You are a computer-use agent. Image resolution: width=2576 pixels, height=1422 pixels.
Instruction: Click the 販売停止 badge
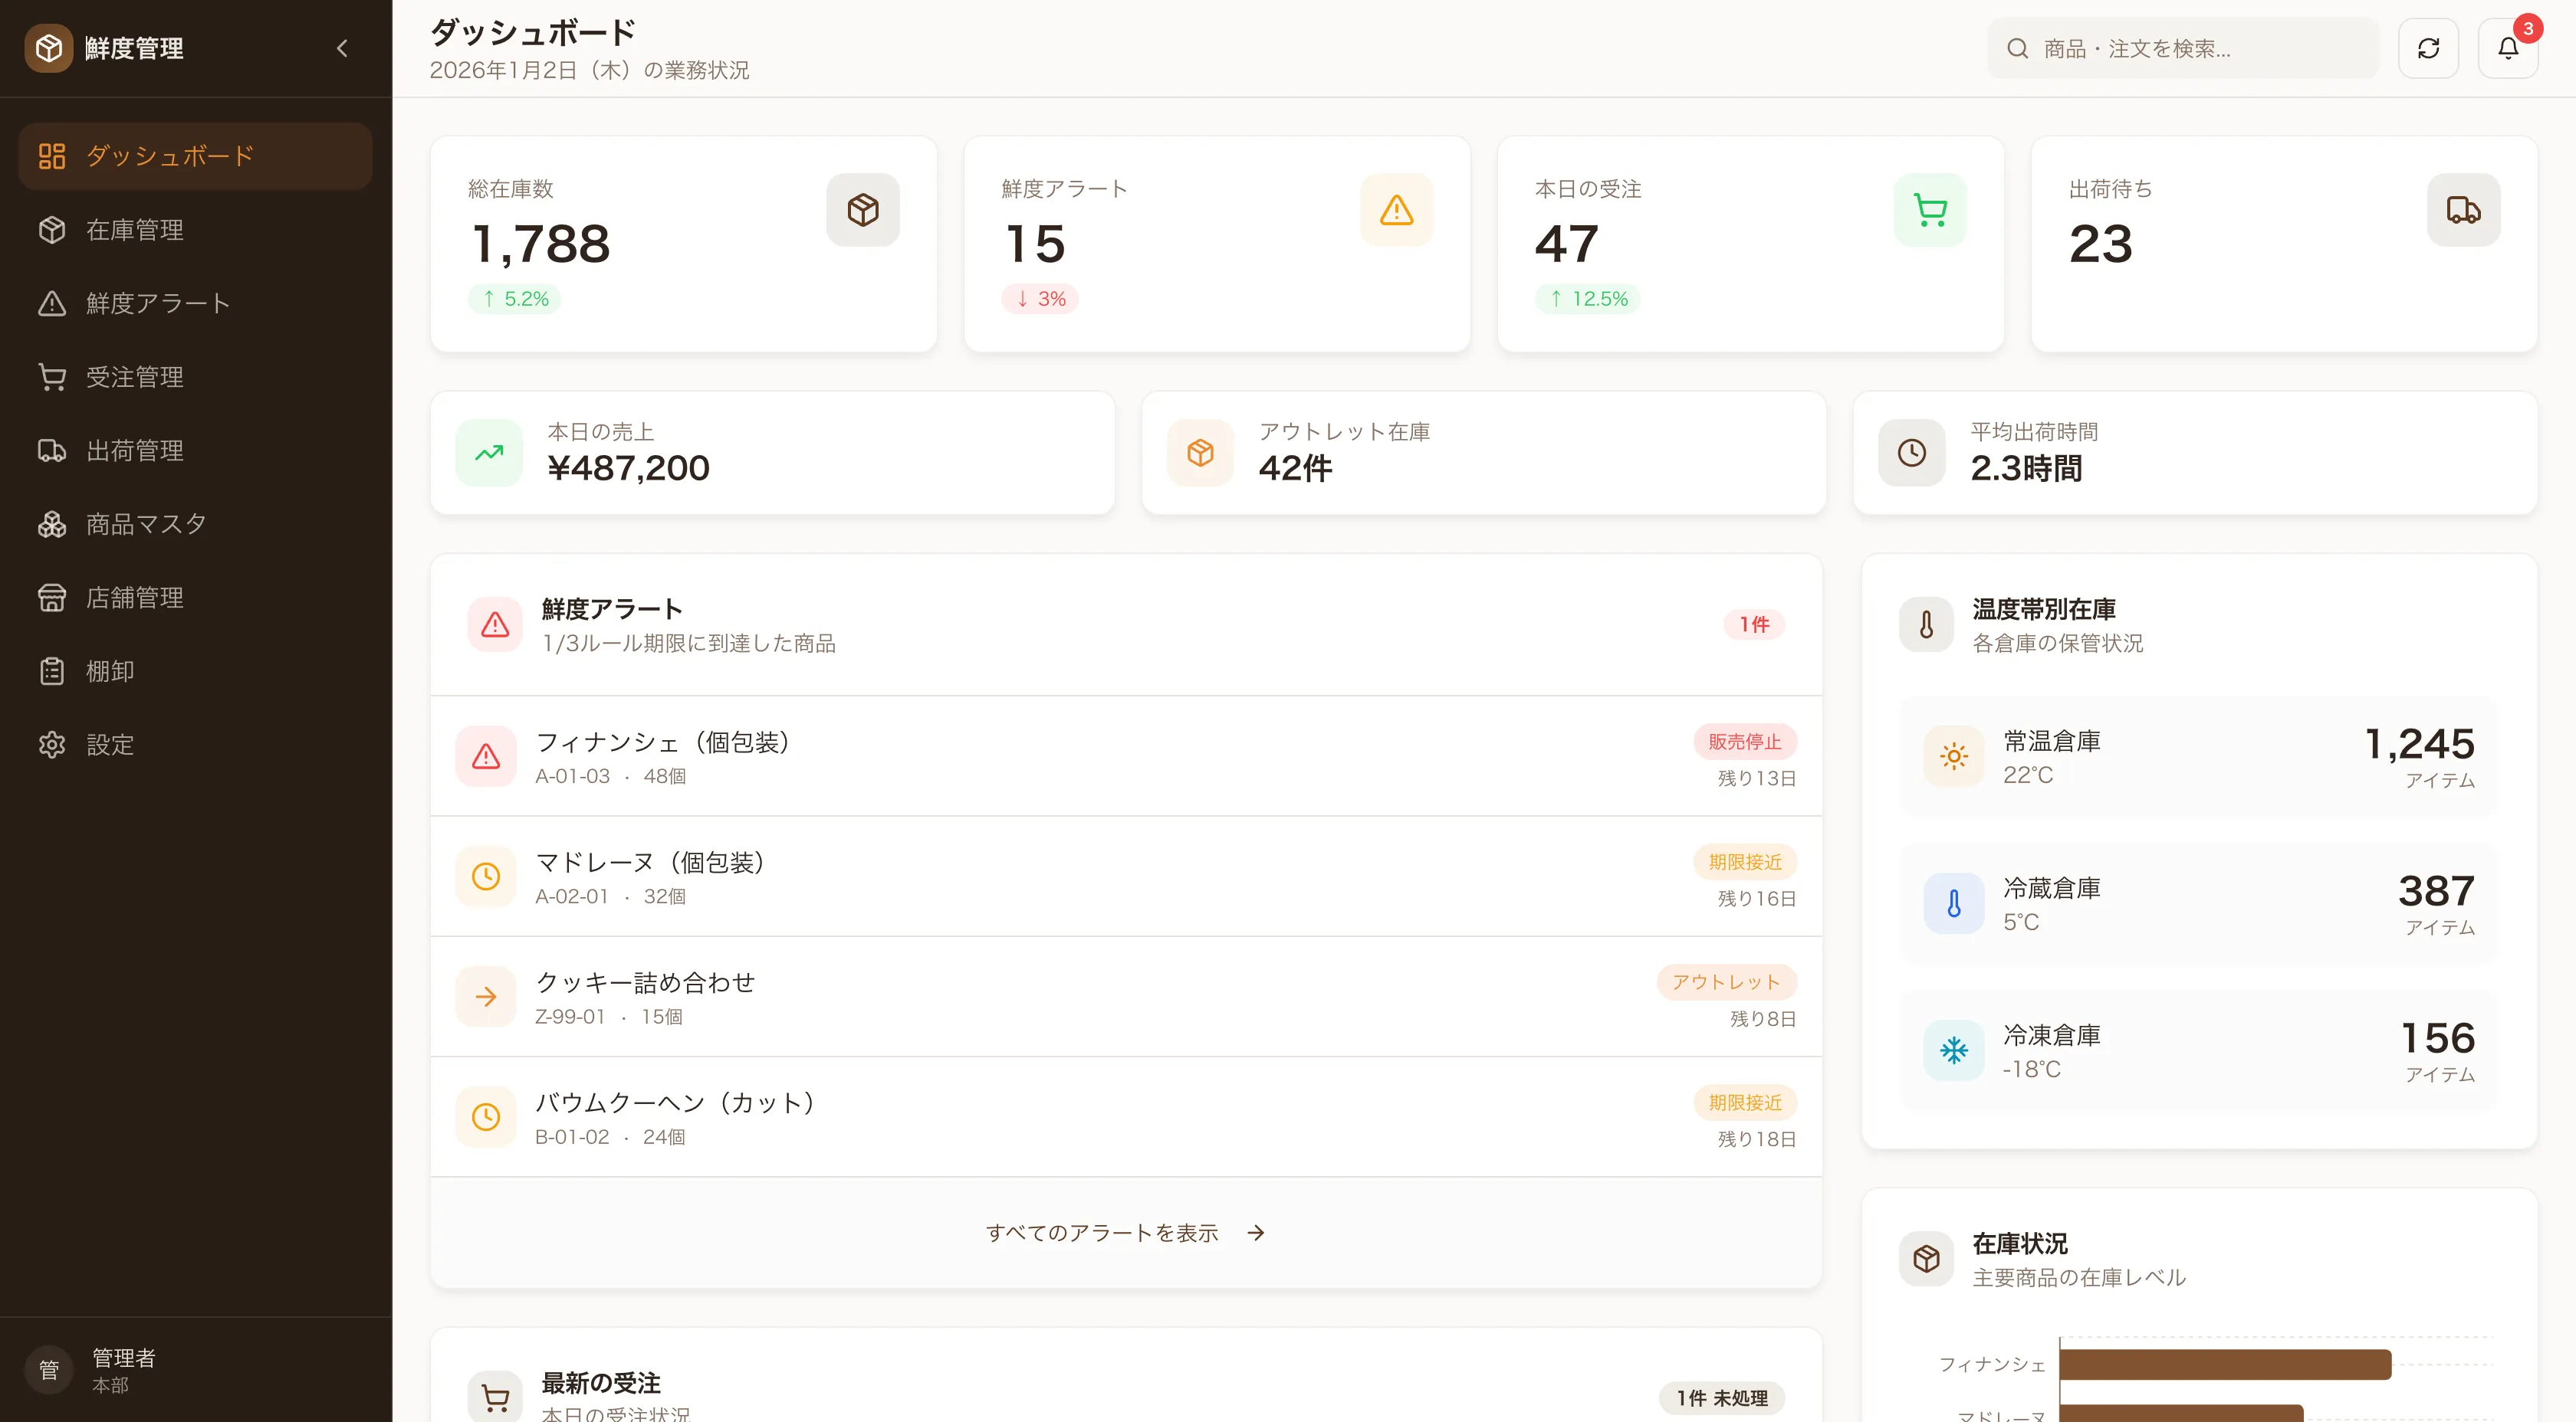(1744, 742)
